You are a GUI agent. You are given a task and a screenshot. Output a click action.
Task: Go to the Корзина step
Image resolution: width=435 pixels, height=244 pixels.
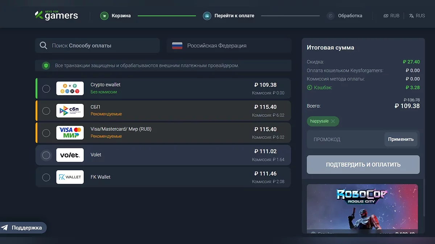pyautogui.click(x=116, y=16)
